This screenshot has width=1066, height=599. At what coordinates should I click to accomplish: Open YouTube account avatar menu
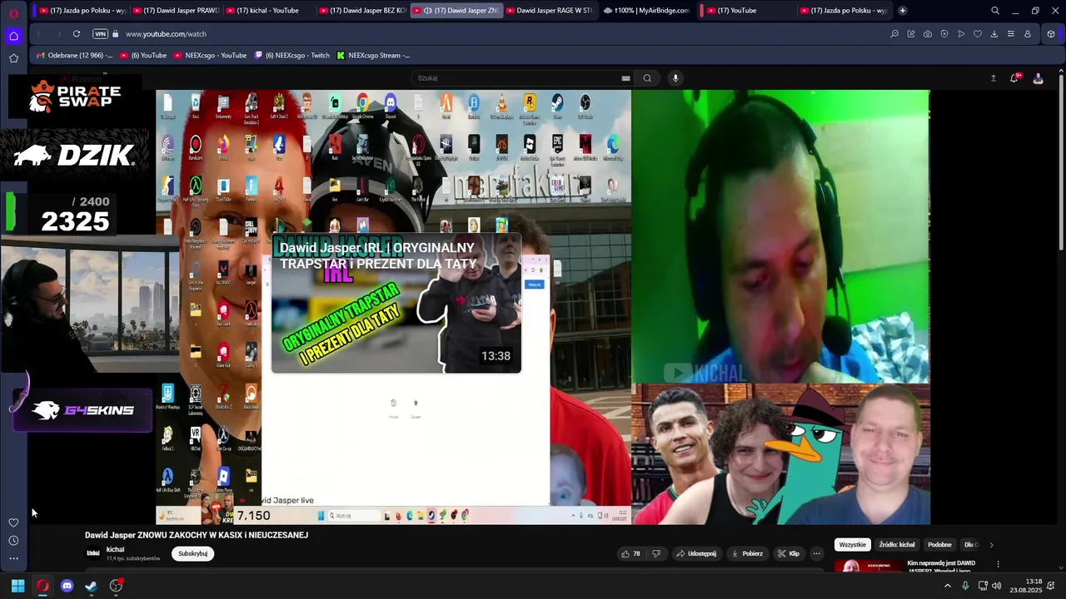[1038, 78]
